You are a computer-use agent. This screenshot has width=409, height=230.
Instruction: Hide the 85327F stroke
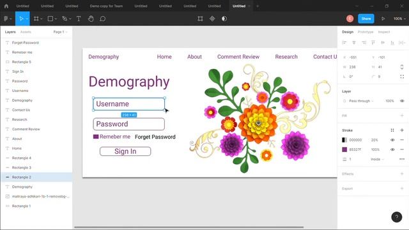point(392,149)
